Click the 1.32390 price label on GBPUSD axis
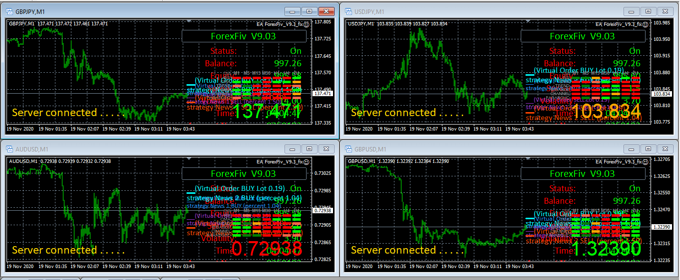 [662, 227]
